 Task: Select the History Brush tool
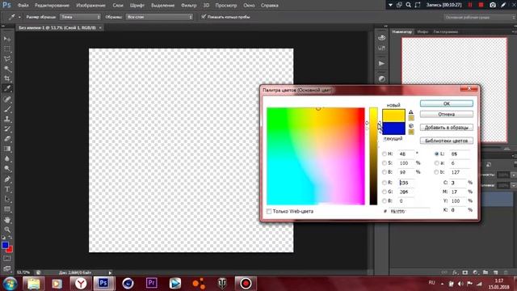click(7, 129)
